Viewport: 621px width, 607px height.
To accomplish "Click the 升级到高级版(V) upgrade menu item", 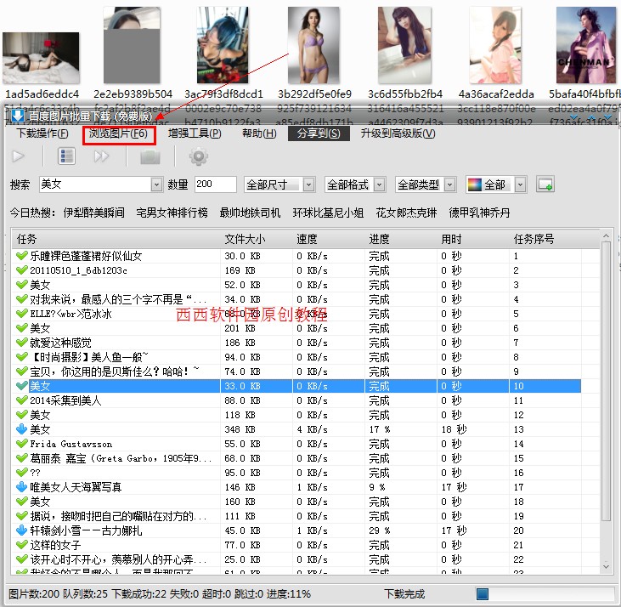I will (x=398, y=133).
